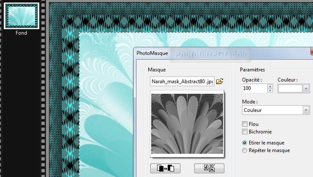This screenshot has width=313, height=177.
Task: Increase Opacité with the up arrow
Action: (270, 86)
